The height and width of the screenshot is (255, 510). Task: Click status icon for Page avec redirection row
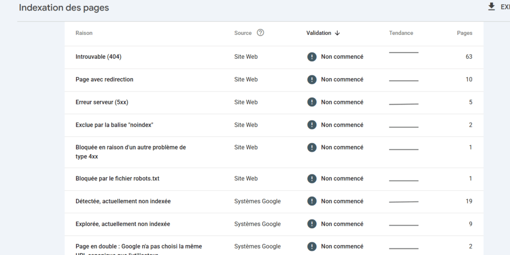[x=312, y=80]
